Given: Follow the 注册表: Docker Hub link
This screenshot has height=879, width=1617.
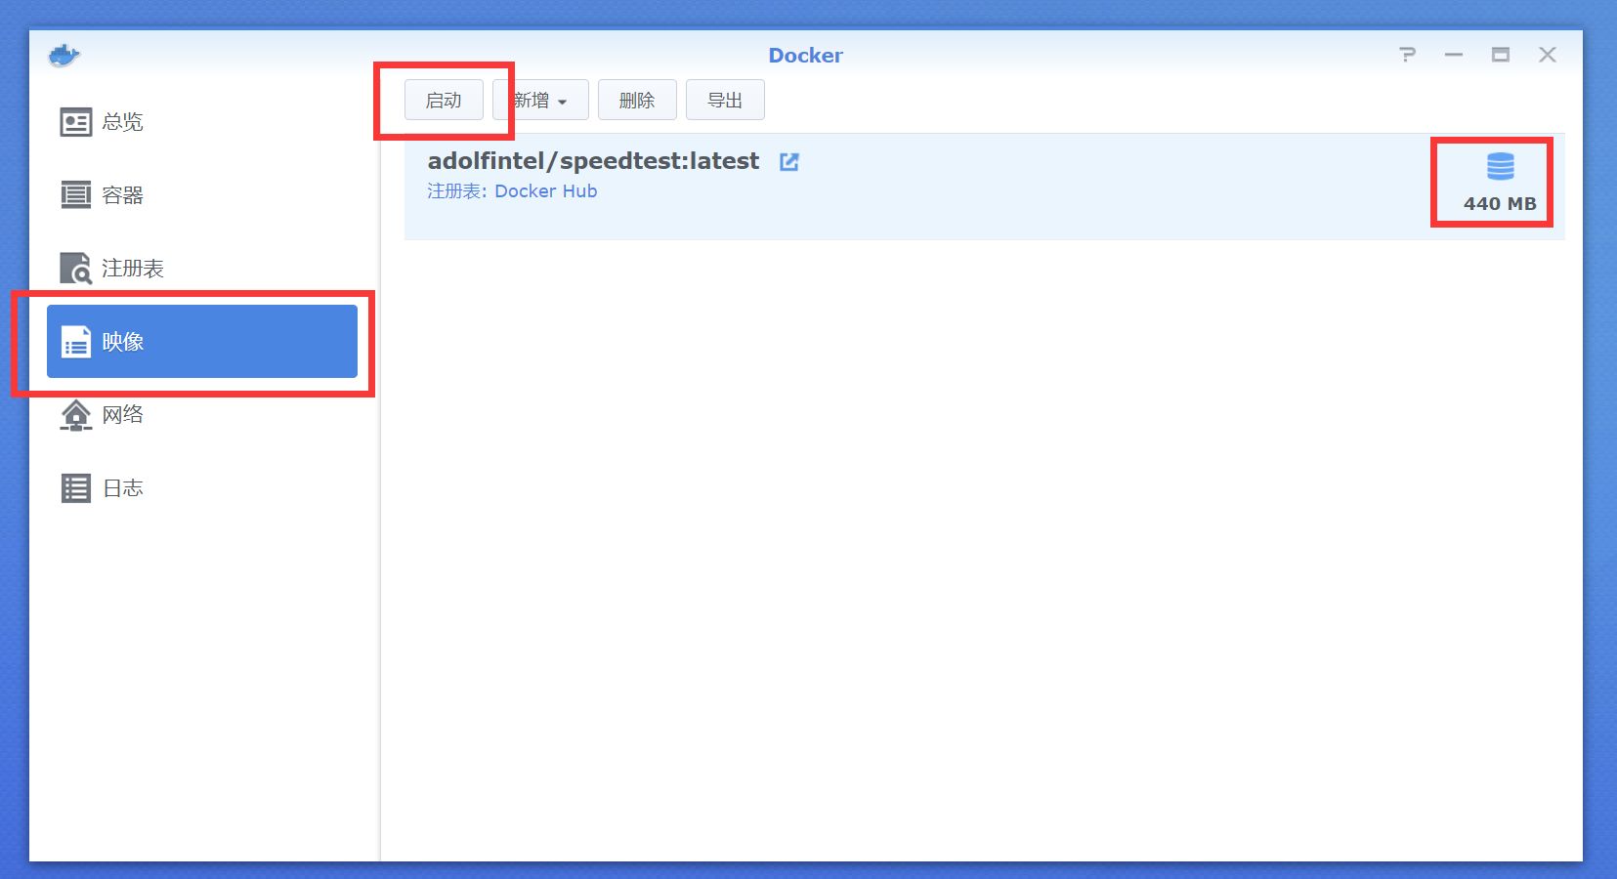Looking at the screenshot, I should [512, 191].
